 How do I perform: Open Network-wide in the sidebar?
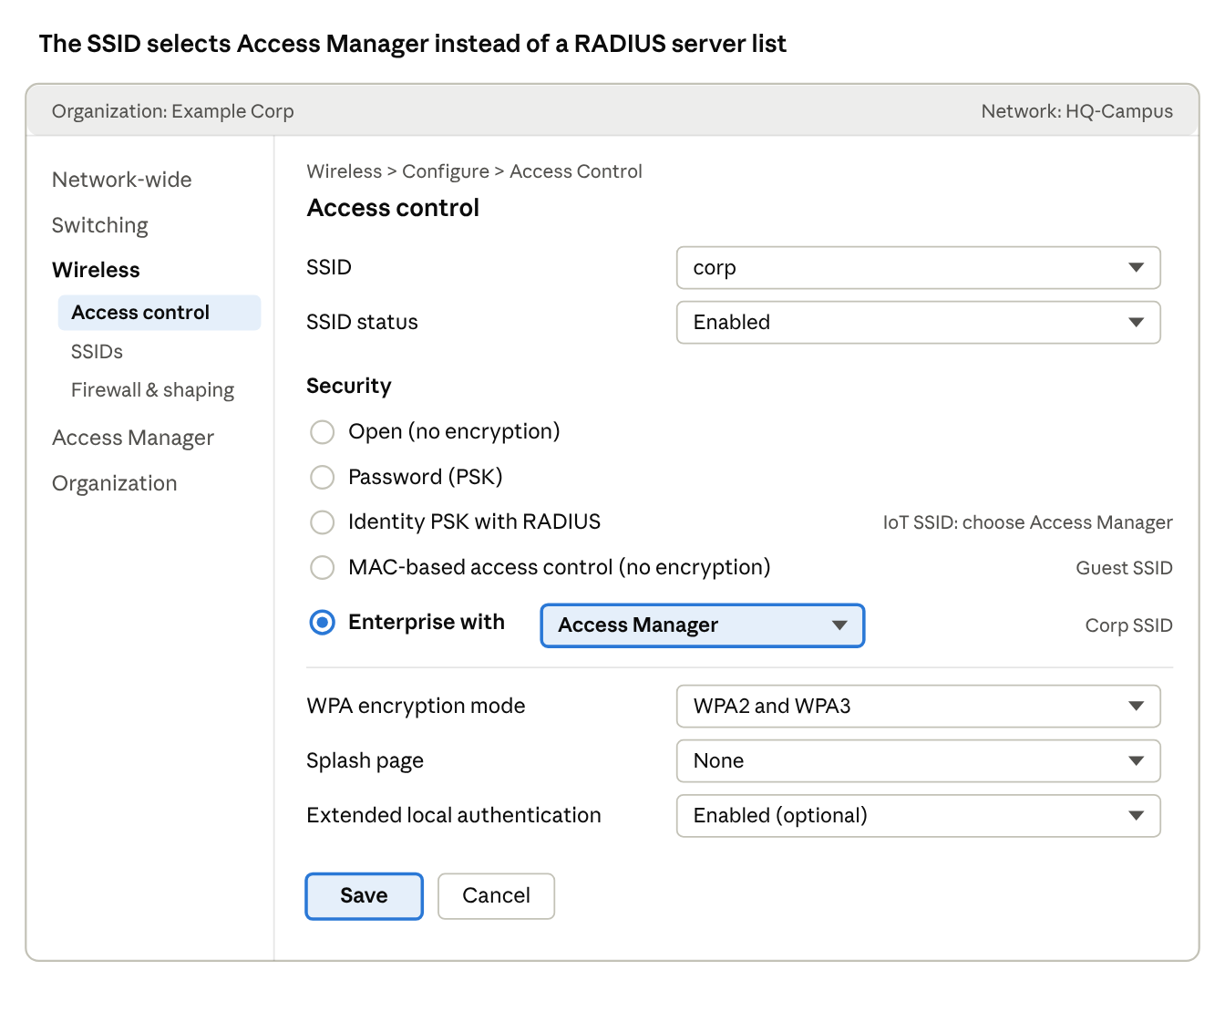(x=122, y=180)
